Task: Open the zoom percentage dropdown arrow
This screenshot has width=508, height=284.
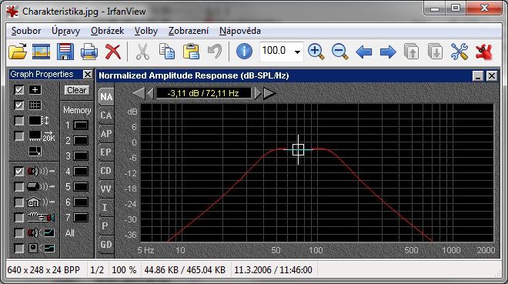Action: 297,52
